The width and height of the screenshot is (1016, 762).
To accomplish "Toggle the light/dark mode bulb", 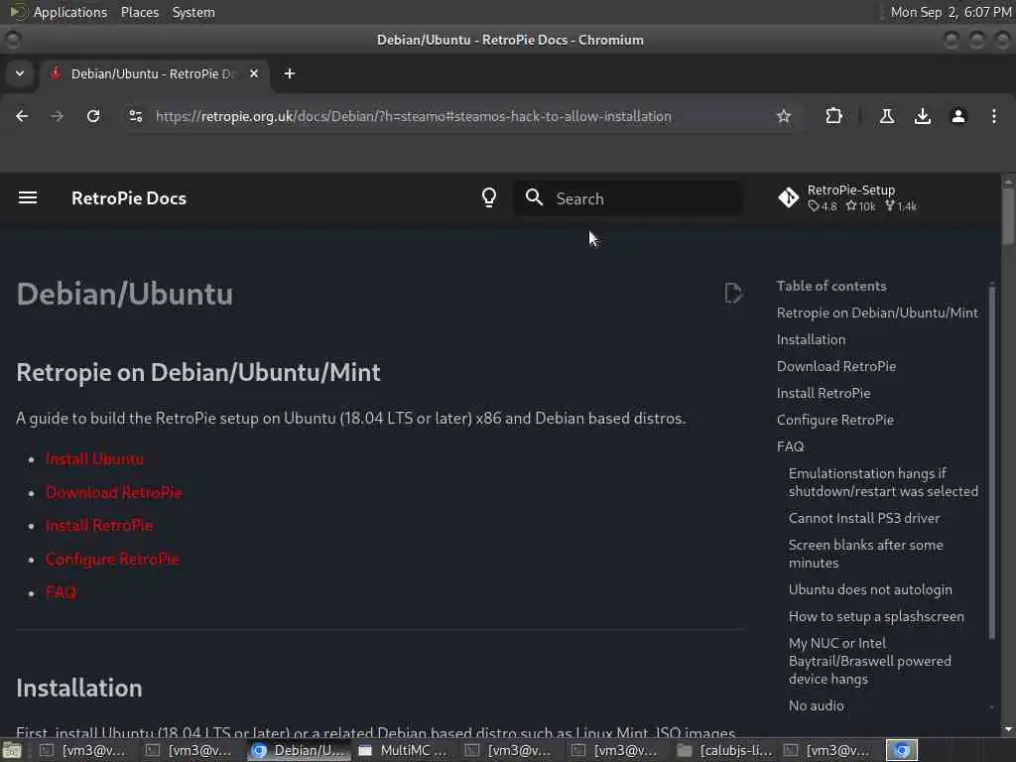I will point(489,197).
